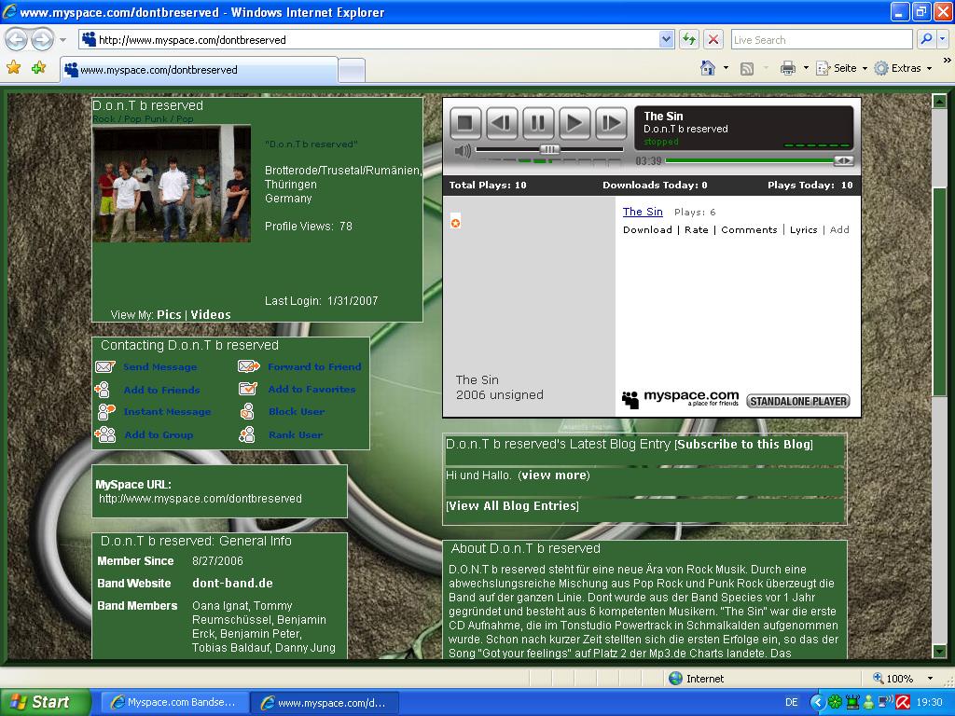The height and width of the screenshot is (716, 955).
Task: Open the Windows Start menu
Action: pos(45,702)
